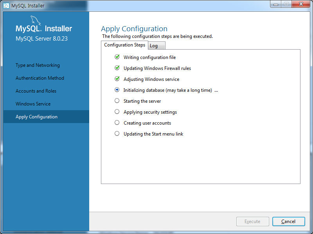Click the Cancel button
This screenshot has width=313, height=234.
[x=288, y=221]
